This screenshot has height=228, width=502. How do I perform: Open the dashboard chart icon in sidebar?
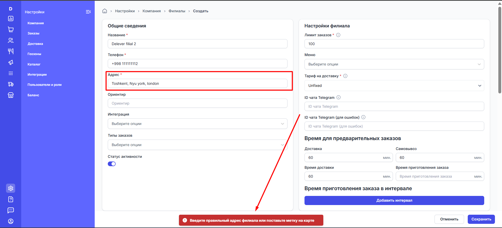11,19
